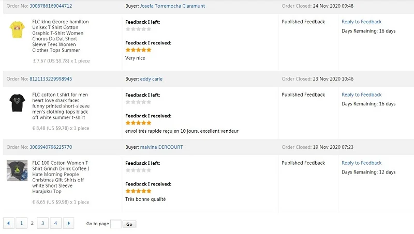This screenshot has height=234, width=414.
Task: Click the previous page arrow icon
Action: [9, 223]
